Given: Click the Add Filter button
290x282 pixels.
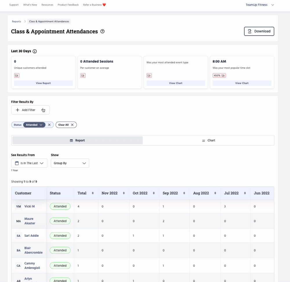Looking at the screenshot, I should point(30,110).
